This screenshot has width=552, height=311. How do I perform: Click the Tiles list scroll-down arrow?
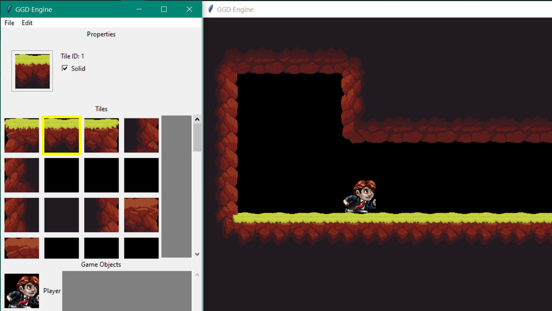197,254
